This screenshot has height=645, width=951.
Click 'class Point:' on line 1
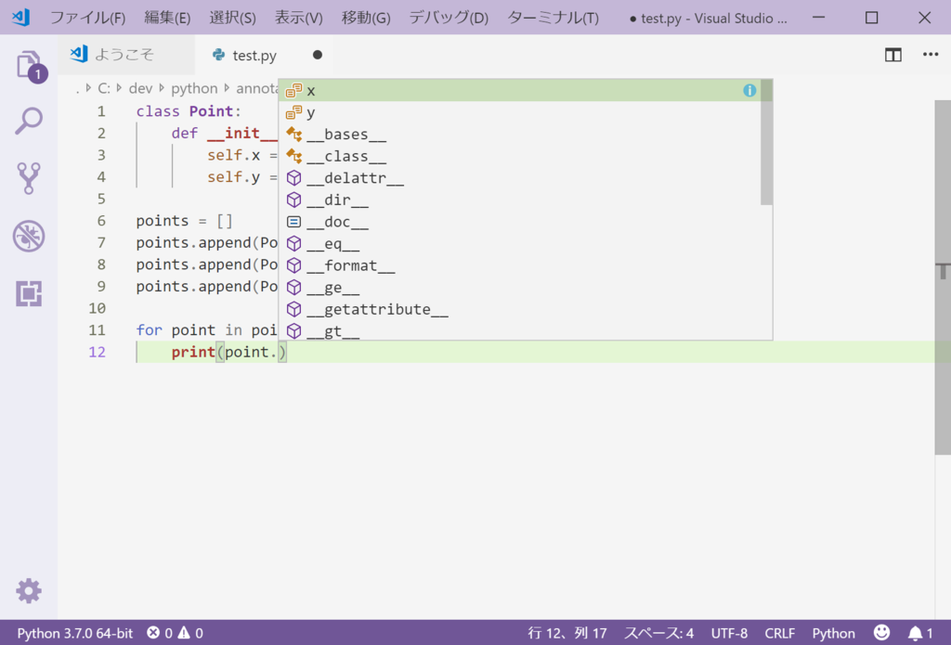coord(189,111)
